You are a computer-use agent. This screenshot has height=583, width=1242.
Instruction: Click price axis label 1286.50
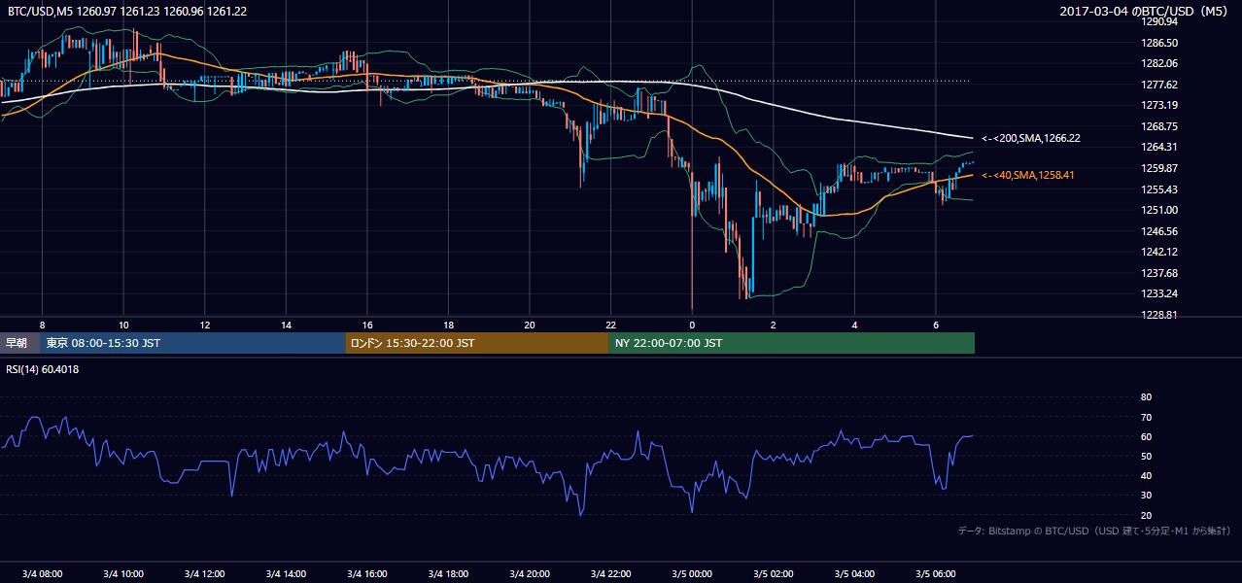(1160, 43)
